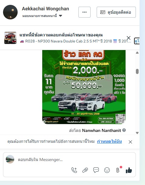Open saved replies speech bubble icon

pyautogui.click(x=96, y=170)
